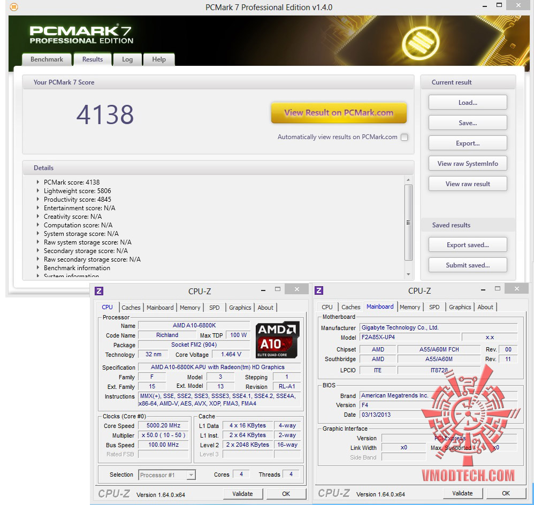Image resolution: width=534 pixels, height=505 pixels.
Task: Click the PCMark 7 orange app icon
Action: 13,7
